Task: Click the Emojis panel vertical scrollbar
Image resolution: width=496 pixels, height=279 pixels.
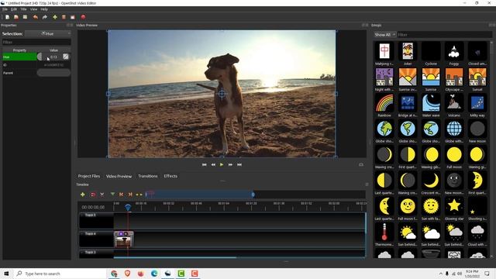Action: tap(491, 149)
